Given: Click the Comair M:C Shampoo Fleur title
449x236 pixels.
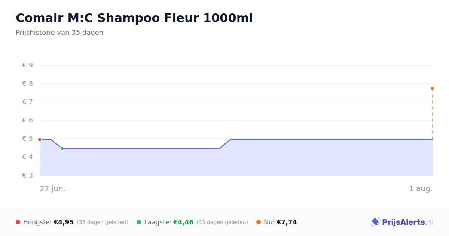Looking at the screenshot, I should (134, 18).
